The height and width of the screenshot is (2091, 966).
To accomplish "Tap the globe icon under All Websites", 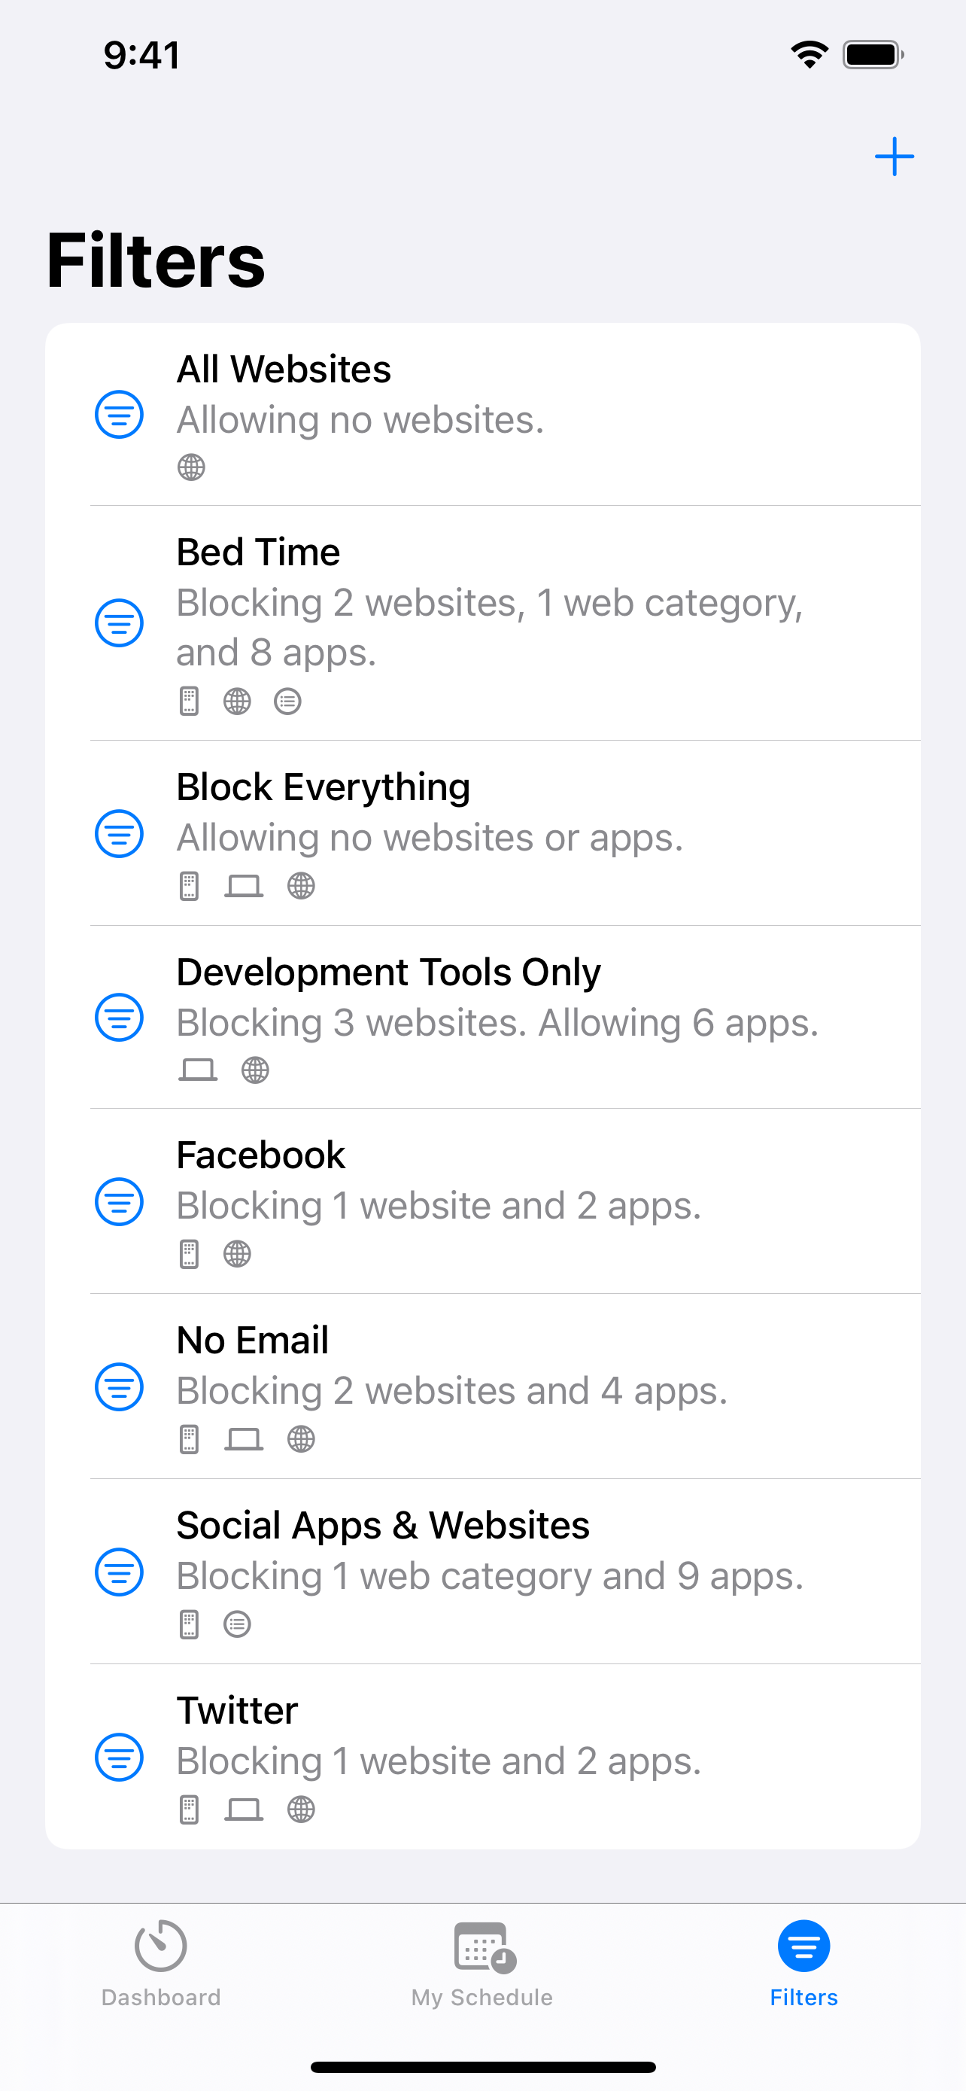I will click(191, 467).
